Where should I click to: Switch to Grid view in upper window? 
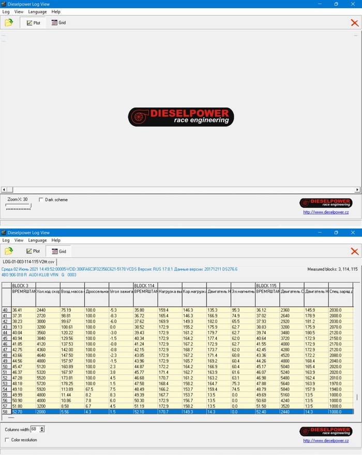pyautogui.click(x=58, y=22)
